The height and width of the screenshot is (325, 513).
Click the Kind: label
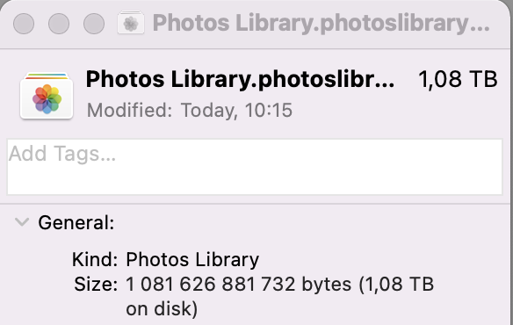(95, 259)
